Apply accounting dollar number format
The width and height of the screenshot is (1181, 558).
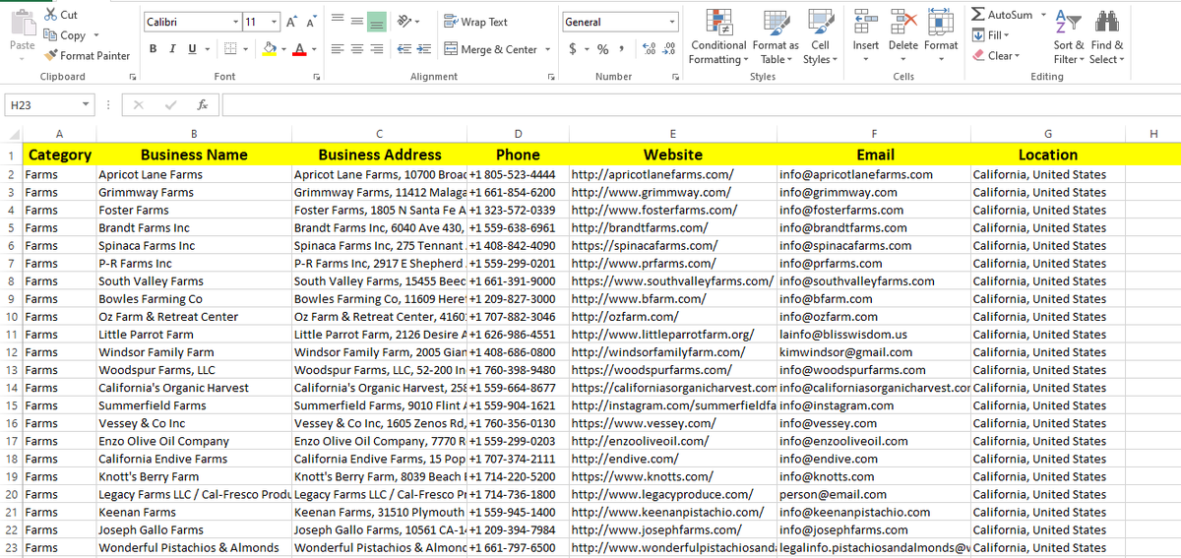pyautogui.click(x=574, y=49)
